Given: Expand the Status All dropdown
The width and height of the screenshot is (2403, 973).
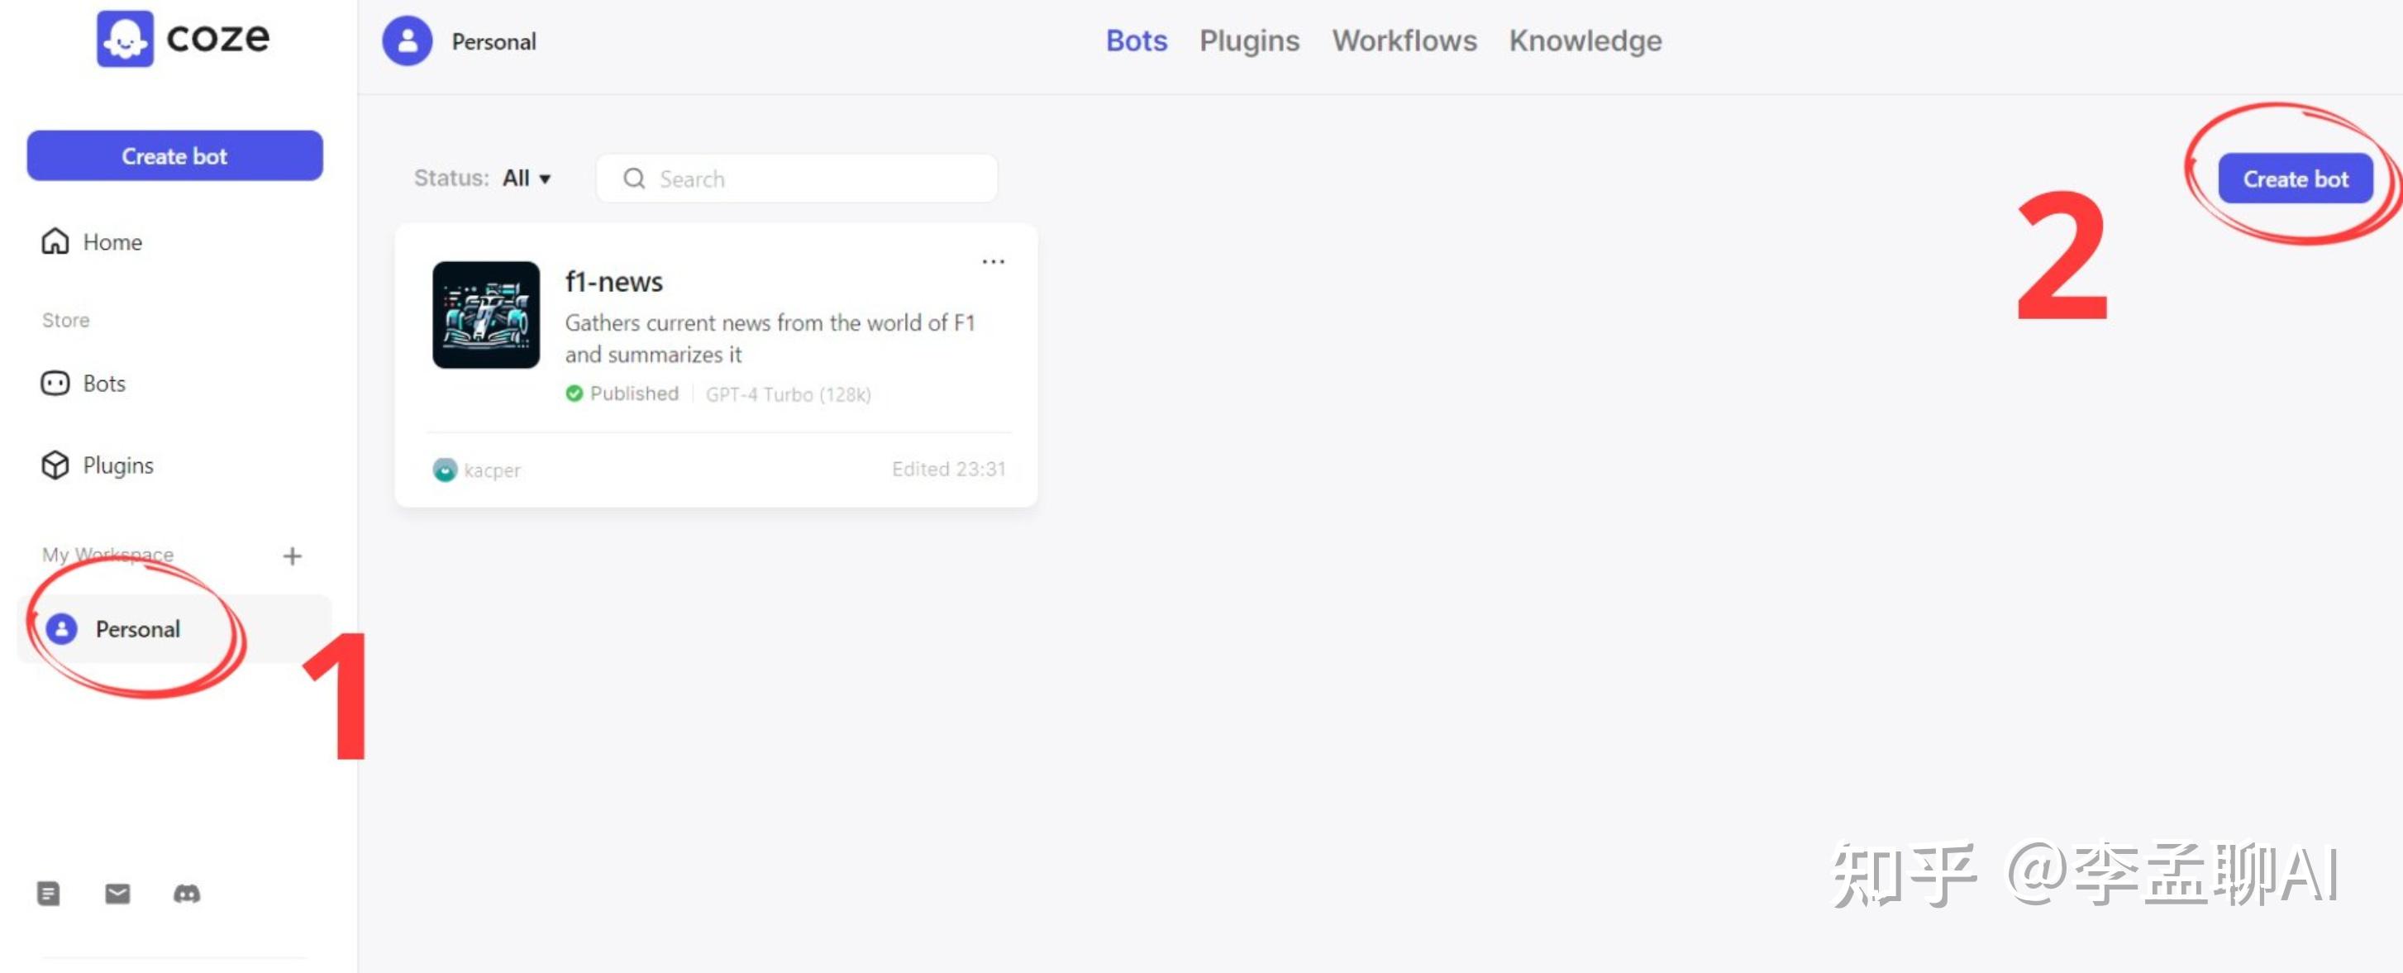Looking at the screenshot, I should point(526,179).
